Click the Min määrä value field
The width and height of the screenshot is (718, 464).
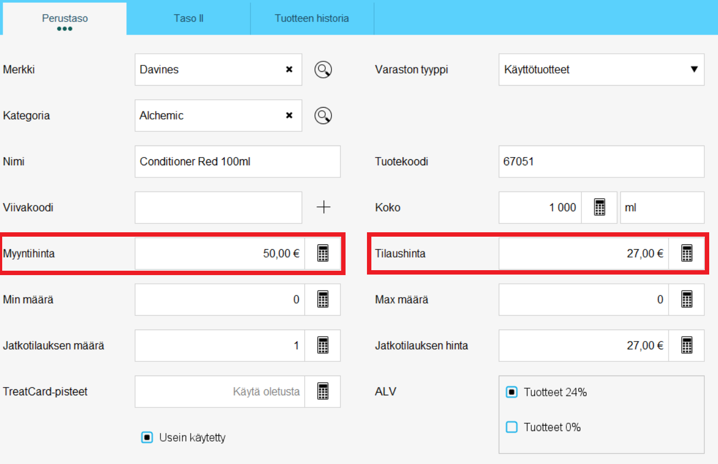[220, 300]
